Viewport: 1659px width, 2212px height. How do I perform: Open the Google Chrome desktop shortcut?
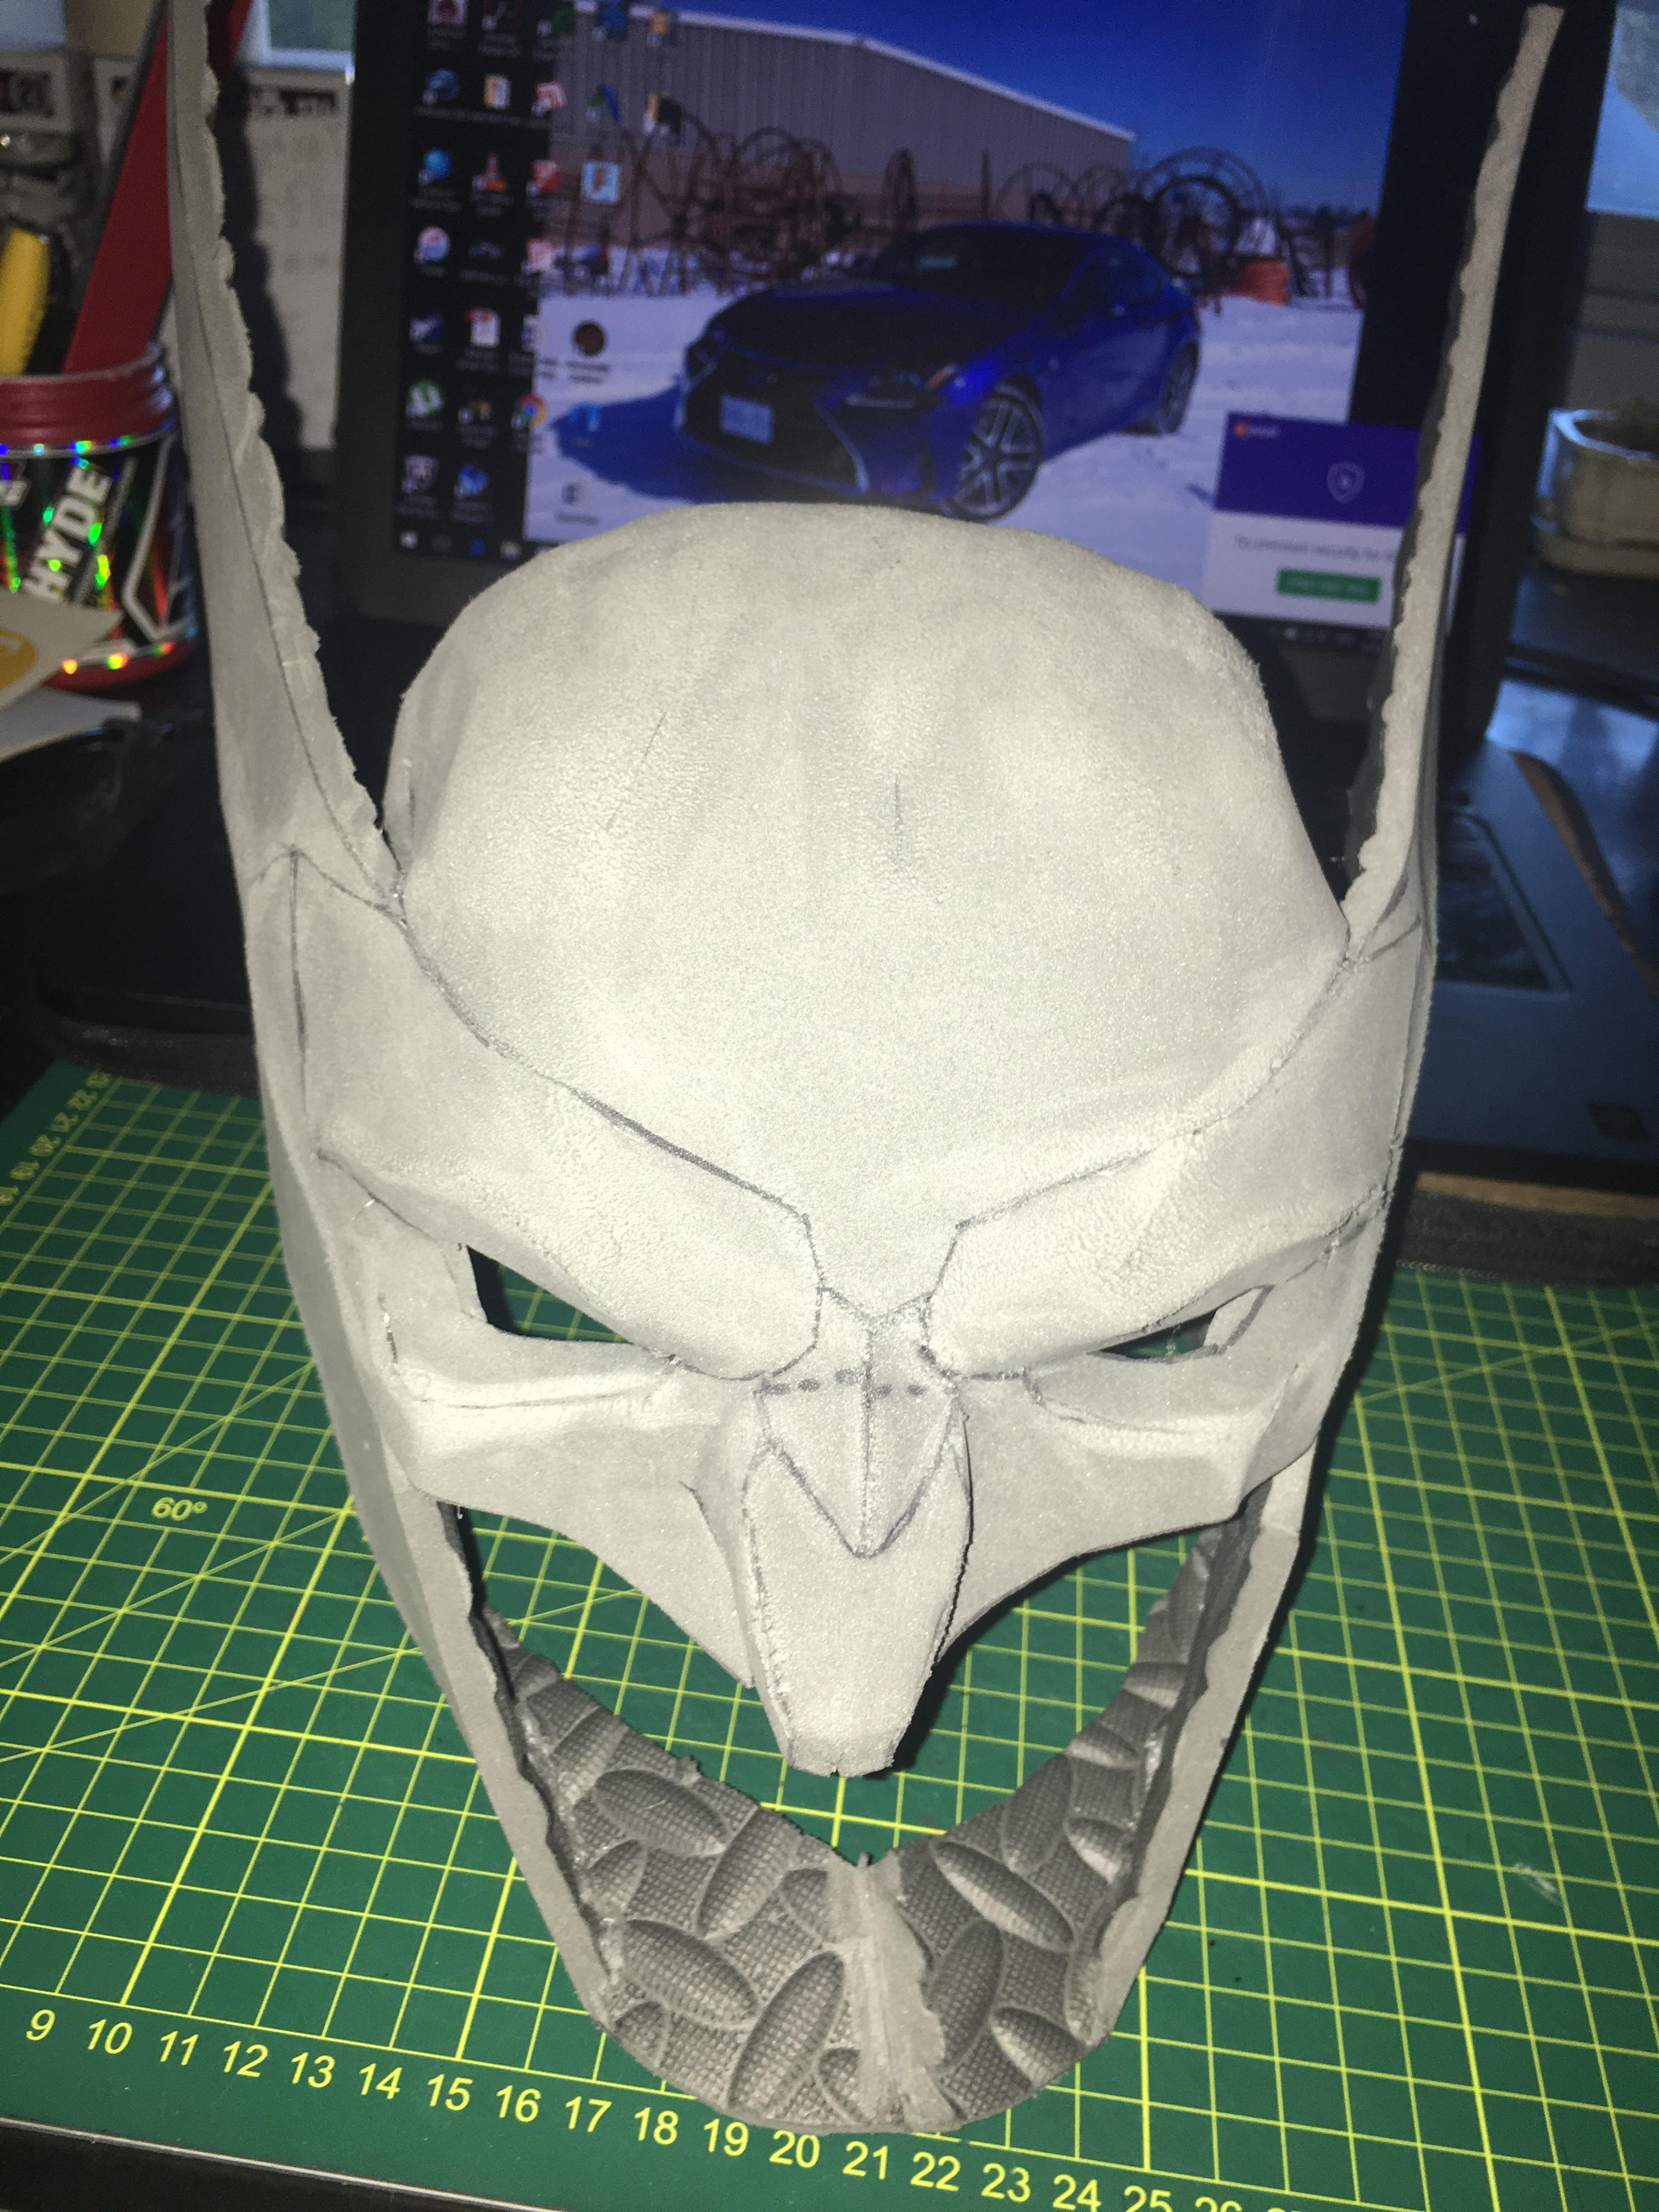pyautogui.click(x=530, y=410)
